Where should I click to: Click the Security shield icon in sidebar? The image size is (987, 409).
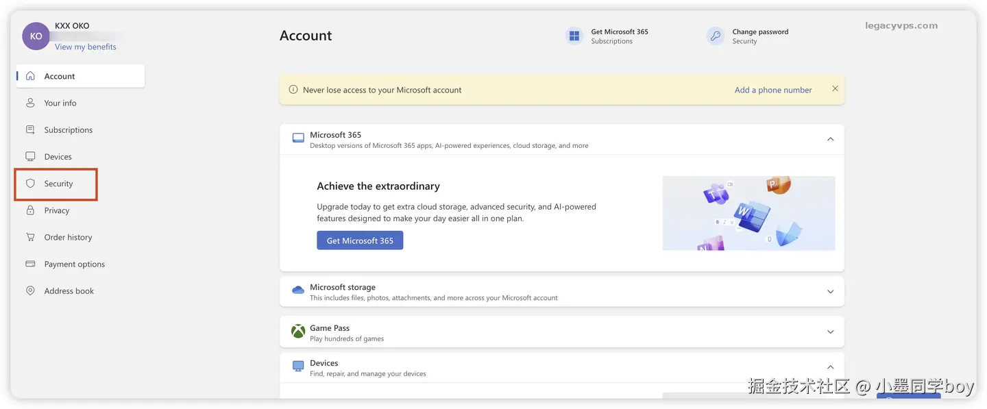point(30,184)
